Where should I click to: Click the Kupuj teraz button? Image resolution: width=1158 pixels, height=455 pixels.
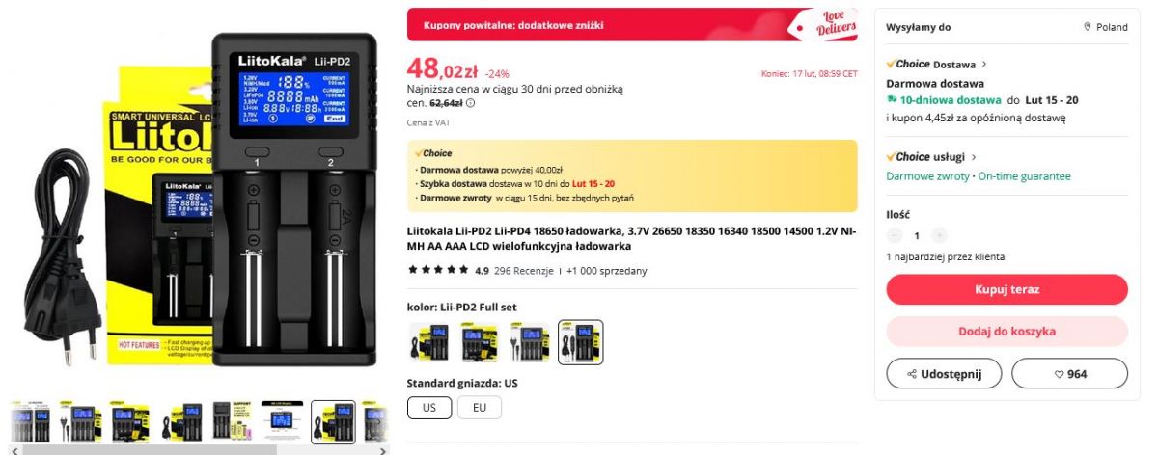pyautogui.click(x=1006, y=289)
